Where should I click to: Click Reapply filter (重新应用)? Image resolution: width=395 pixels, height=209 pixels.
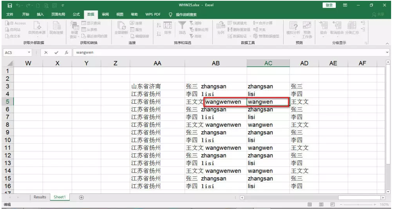199,30
